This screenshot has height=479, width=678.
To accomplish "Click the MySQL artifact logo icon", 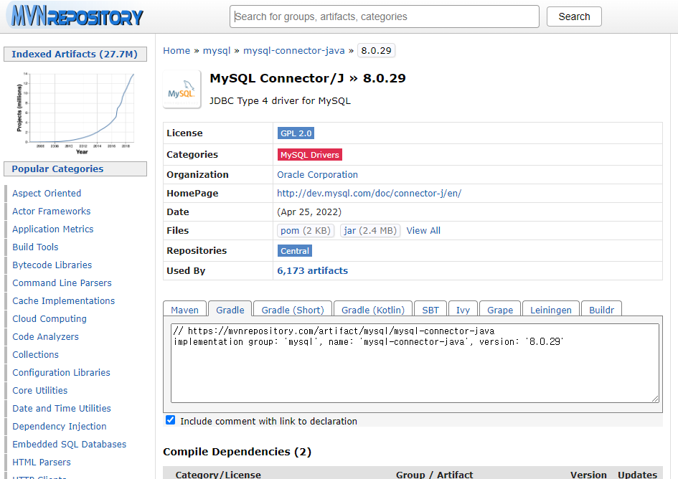I will [182, 89].
